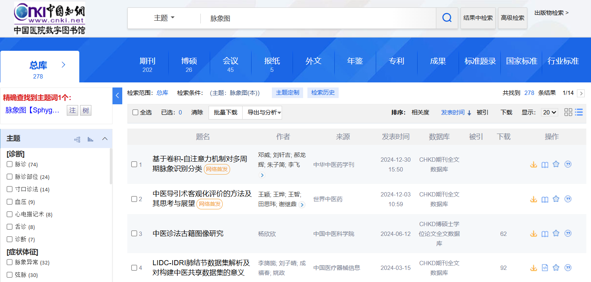This screenshot has width=591, height=282.
Task: Open online reading for row 2
Action: tap(545, 199)
